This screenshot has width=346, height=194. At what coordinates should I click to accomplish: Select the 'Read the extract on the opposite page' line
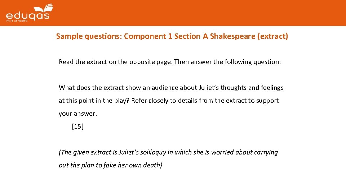[x=115, y=62]
